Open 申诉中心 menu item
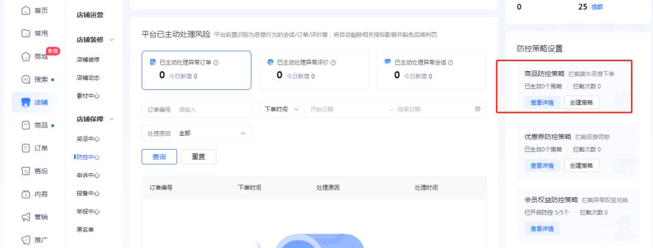Screen dimensions: 653x248 (88, 176)
